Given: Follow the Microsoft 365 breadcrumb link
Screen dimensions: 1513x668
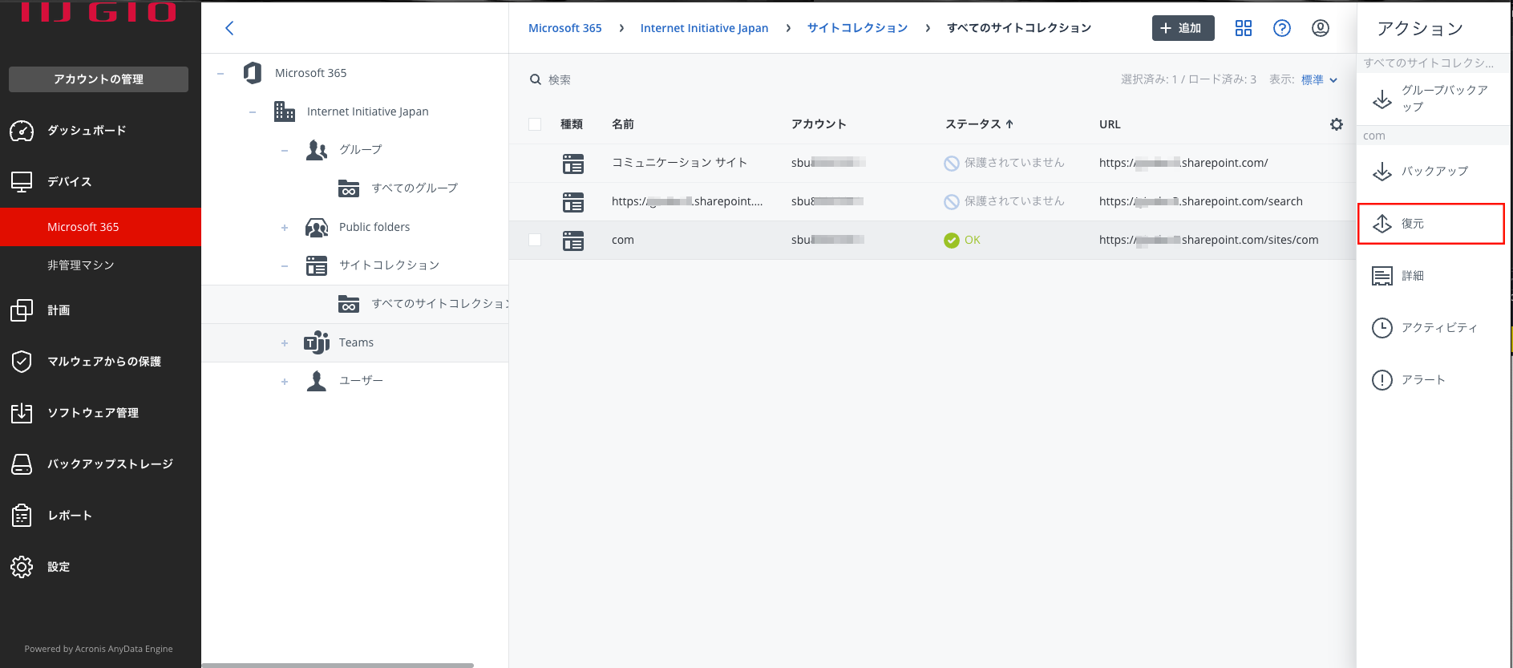Looking at the screenshot, I should click(565, 28).
